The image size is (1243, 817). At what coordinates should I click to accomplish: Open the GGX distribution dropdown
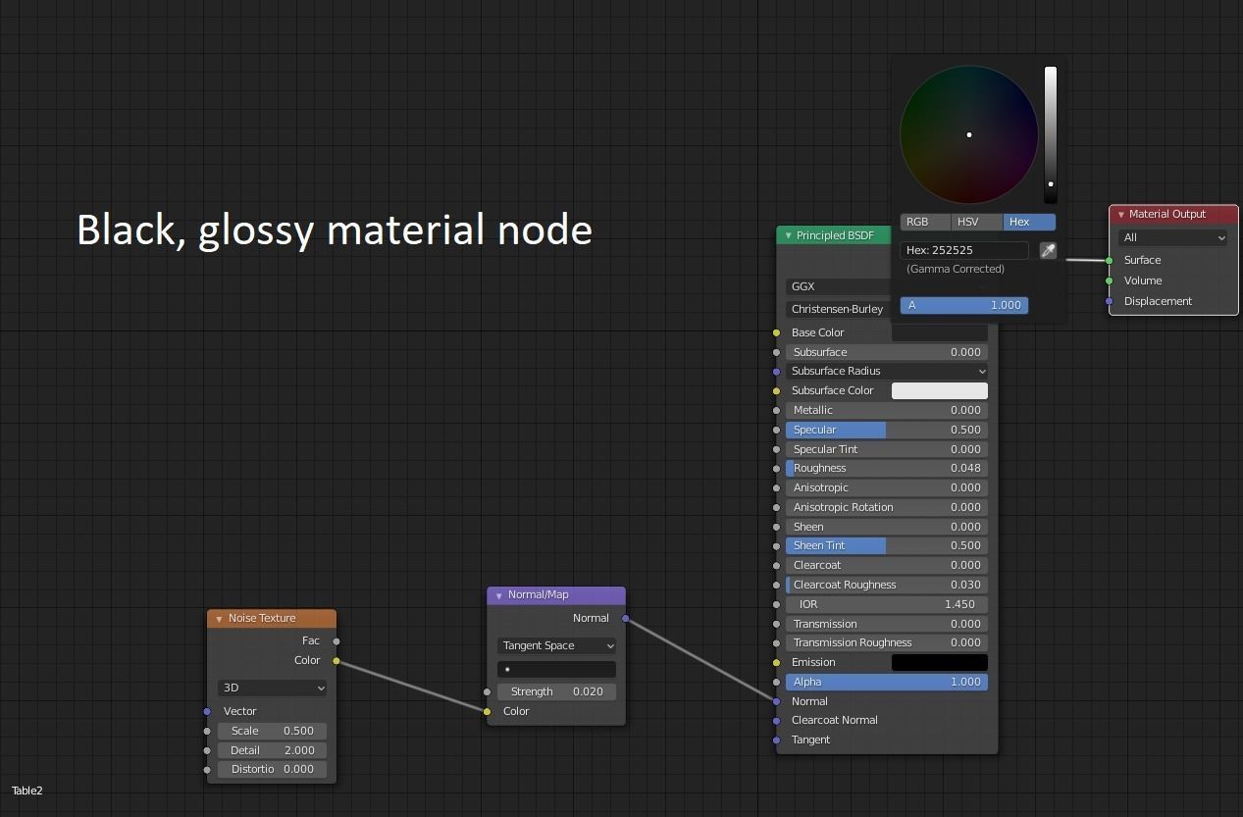click(x=838, y=286)
